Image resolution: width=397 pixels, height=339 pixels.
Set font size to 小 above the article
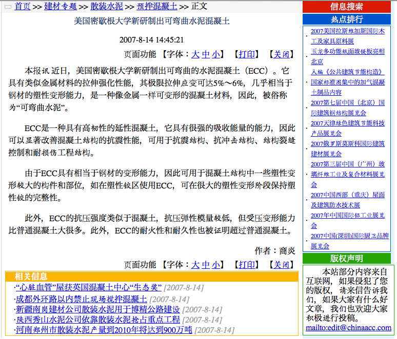pos(216,54)
